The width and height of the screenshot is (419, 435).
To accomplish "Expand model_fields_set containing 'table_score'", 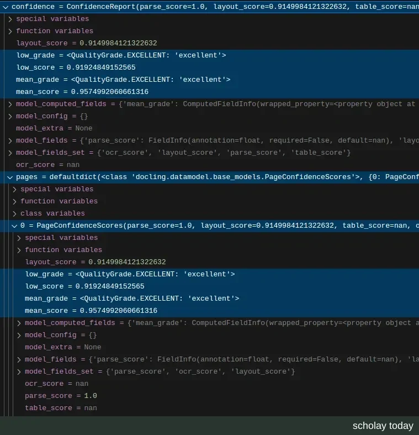I will pyautogui.click(x=10, y=153).
